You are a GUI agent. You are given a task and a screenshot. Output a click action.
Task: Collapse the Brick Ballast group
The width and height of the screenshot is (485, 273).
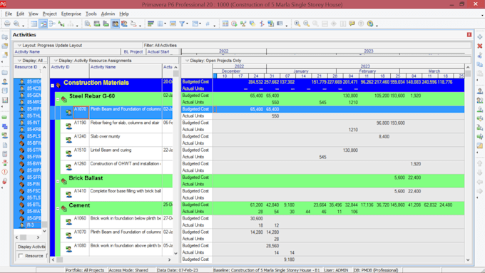[58, 181]
